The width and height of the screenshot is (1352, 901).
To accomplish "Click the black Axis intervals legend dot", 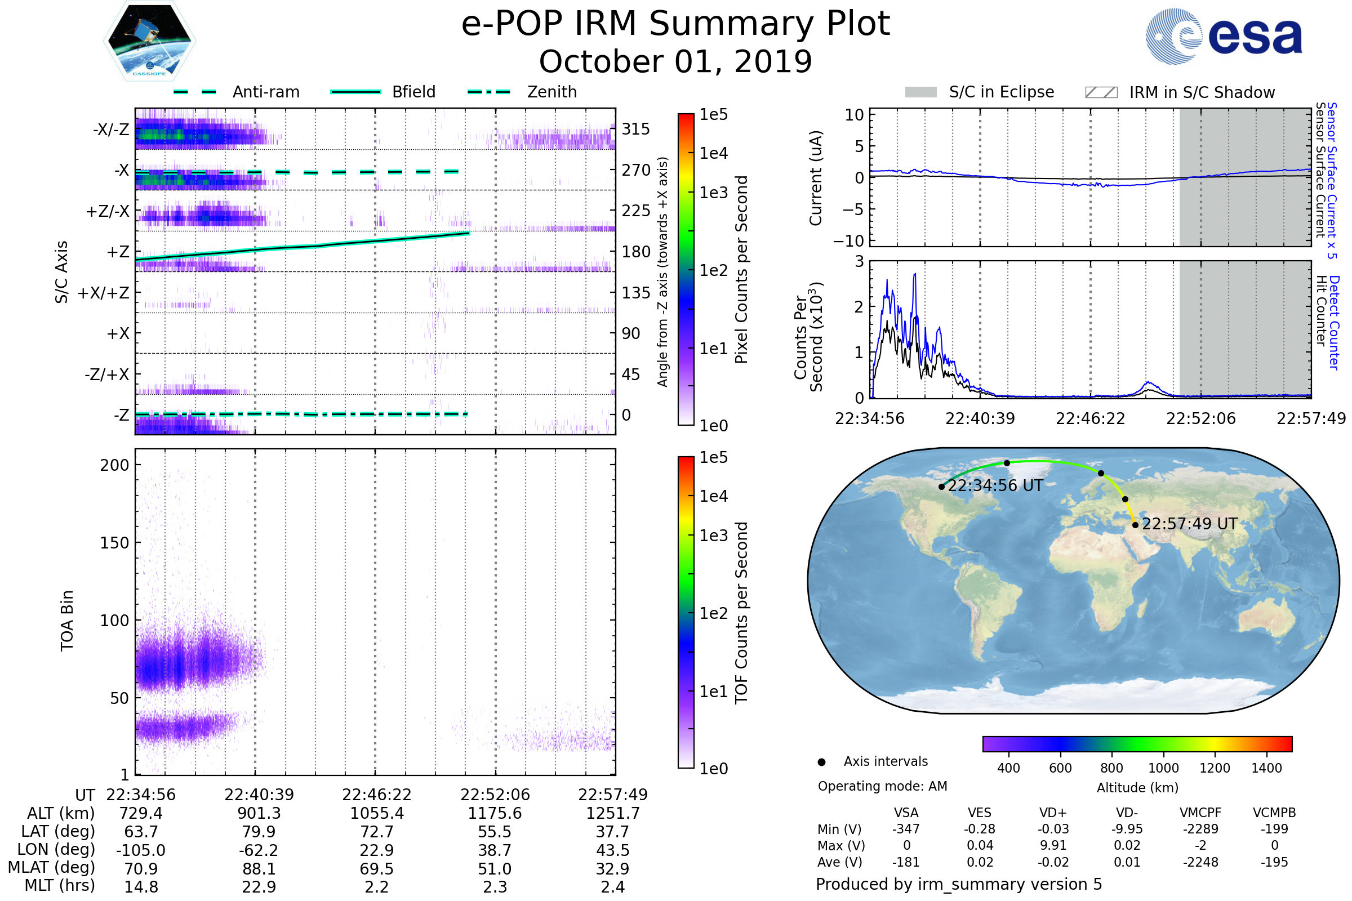I will coord(822,762).
